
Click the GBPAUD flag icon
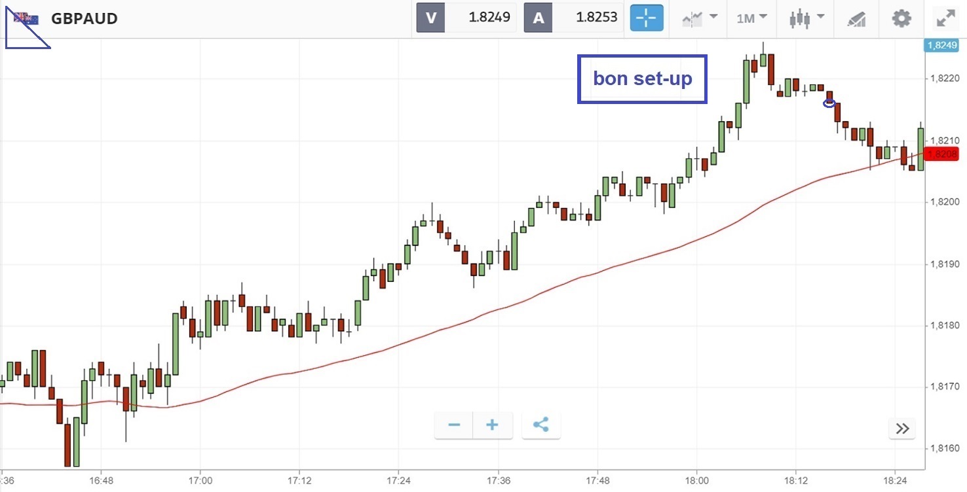(x=26, y=18)
